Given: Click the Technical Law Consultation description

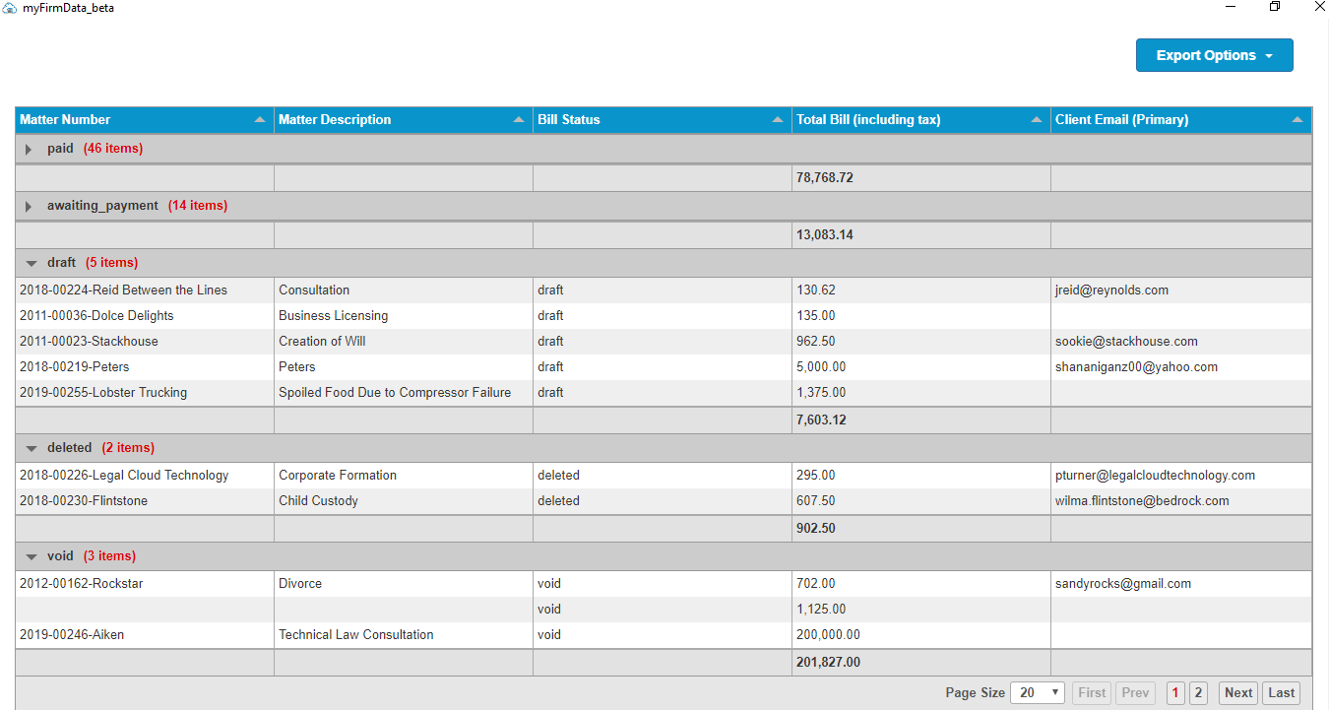Looking at the screenshot, I should (356, 635).
